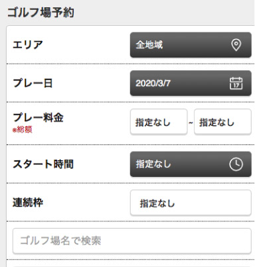Click the calendar icon for プレー日

coord(236,83)
